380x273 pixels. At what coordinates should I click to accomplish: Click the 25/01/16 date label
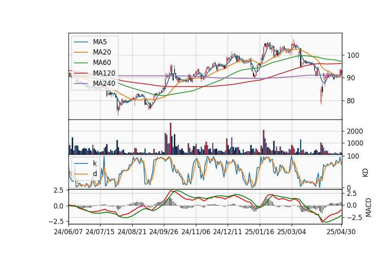tap(260, 232)
